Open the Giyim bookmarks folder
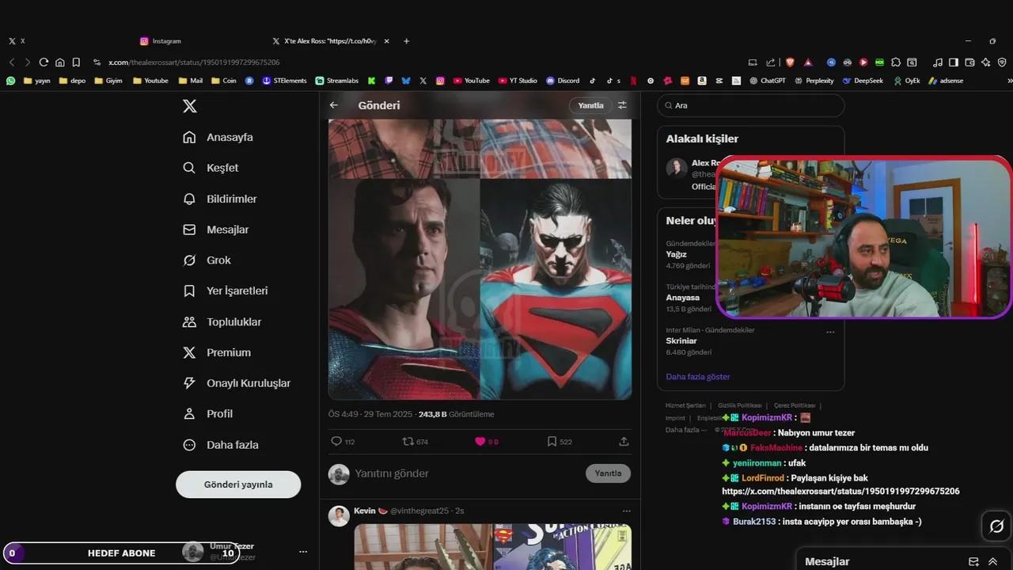Image resolution: width=1013 pixels, height=570 pixels. [x=108, y=81]
